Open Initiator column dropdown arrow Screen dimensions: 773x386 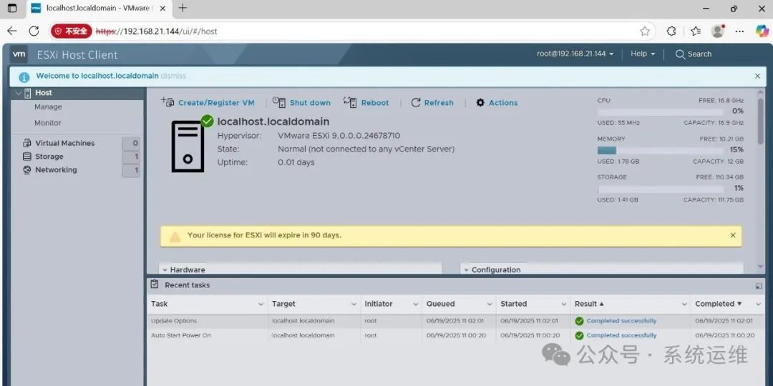(416, 305)
